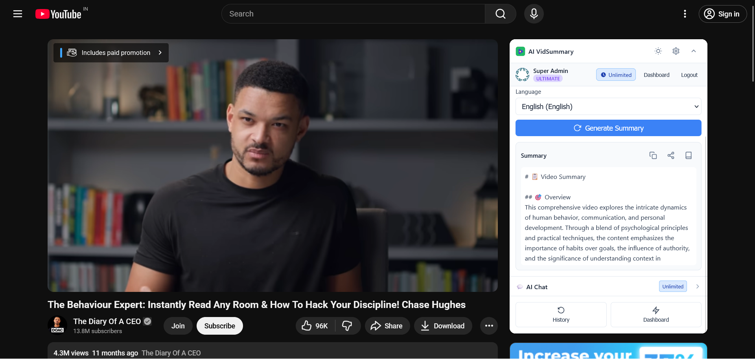Open the YouTube three-dot menu
755x359 pixels.
[x=685, y=14]
